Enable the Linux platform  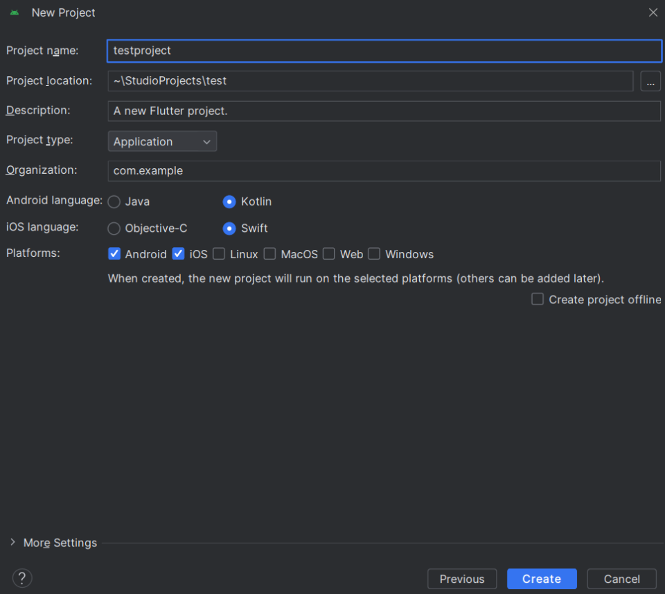click(x=218, y=253)
